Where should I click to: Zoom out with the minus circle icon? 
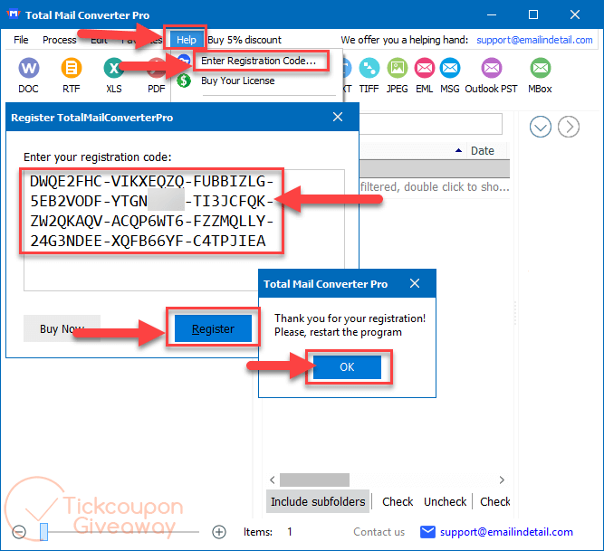click(19, 532)
